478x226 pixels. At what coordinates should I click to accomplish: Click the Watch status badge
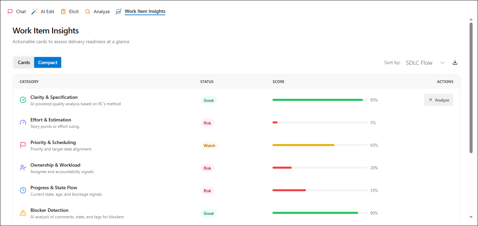pos(209,145)
